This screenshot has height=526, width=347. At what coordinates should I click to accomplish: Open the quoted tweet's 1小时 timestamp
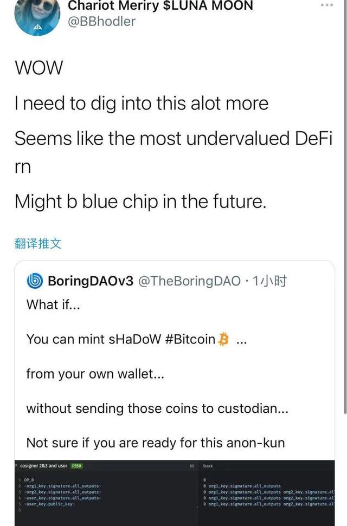point(270,281)
